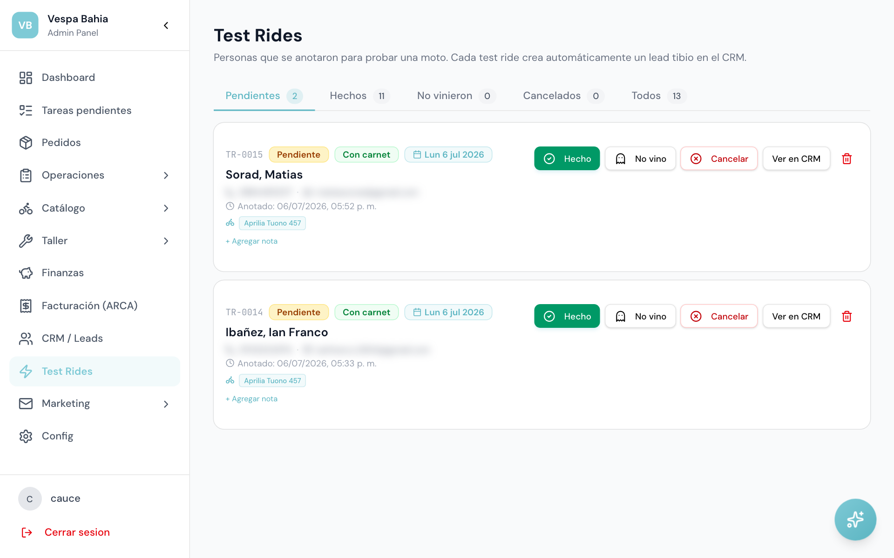Mark Sorad, Matias ride as Hecho
894x558 pixels.
[x=567, y=159]
